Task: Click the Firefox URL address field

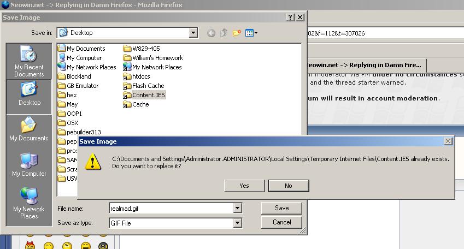Action: pyautogui.click(x=386, y=33)
